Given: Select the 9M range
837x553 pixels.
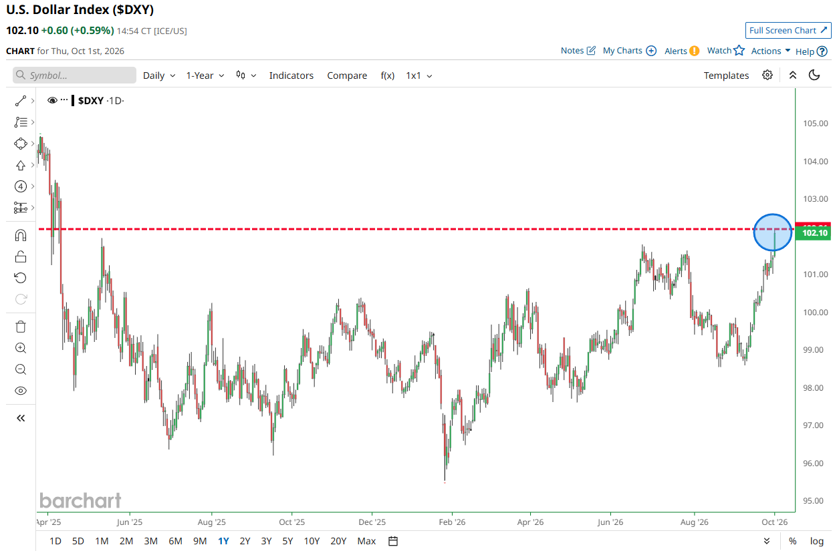Looking at the screenshot, I should pyautogui.click(x=200, y=541).
